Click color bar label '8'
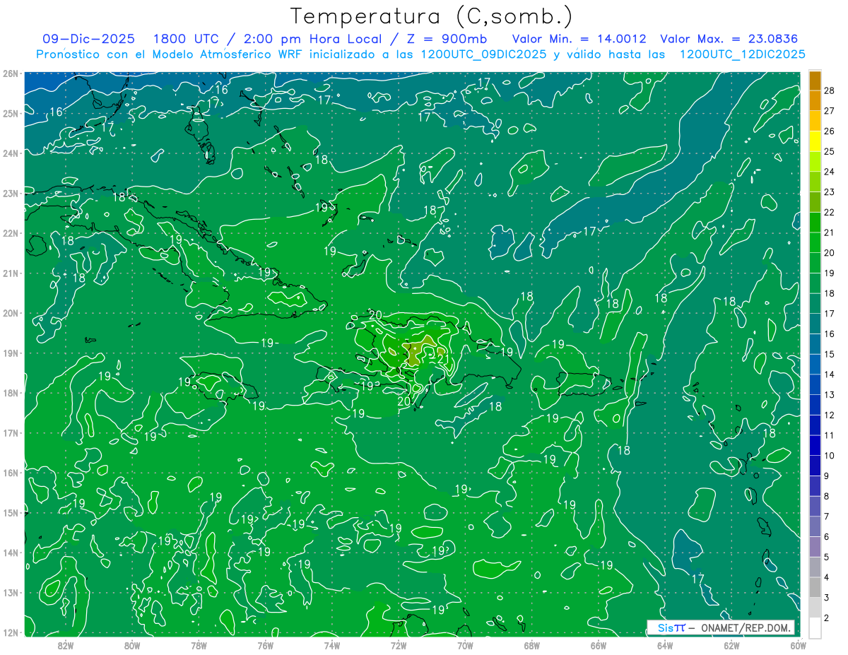Viewport: 848px width, 655px height. tap(827, 497)
